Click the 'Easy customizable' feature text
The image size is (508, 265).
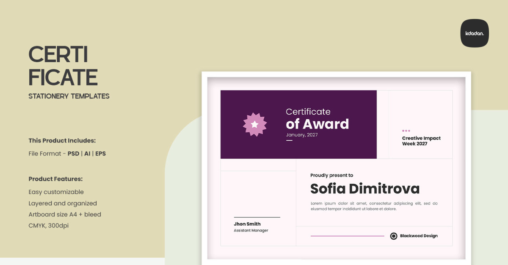56,192
